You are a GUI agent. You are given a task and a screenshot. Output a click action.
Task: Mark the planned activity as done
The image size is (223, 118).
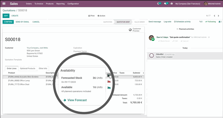point(164,41)
